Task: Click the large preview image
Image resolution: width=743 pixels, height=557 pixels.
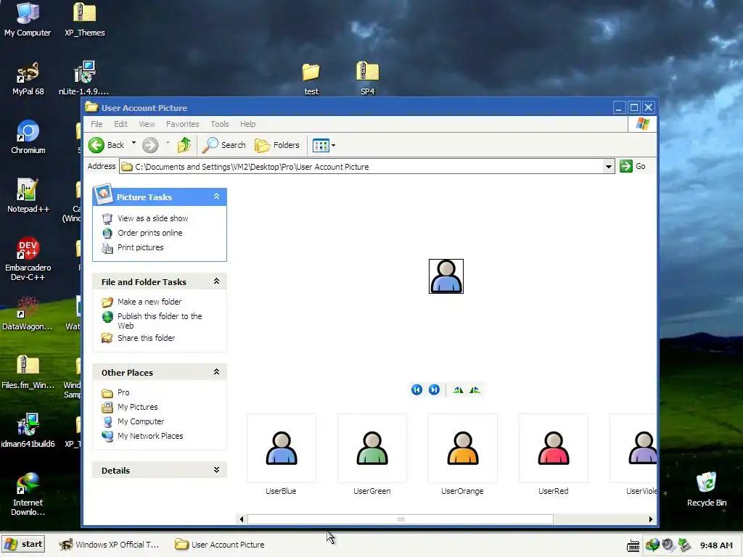Action: coord(446,276)
